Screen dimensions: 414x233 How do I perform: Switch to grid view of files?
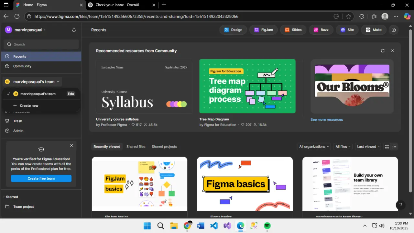(x=387, y=147)
